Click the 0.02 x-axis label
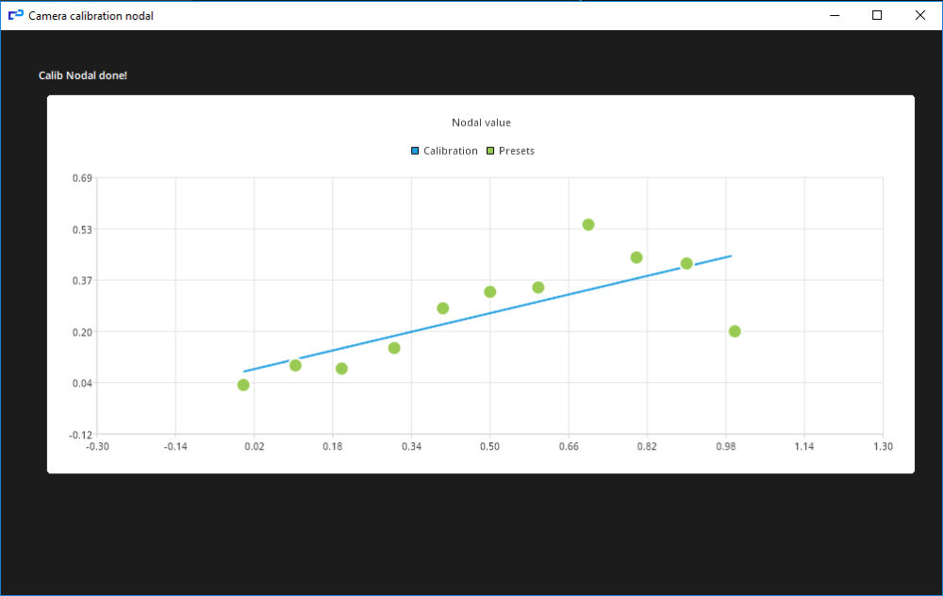Image resolution: width=943 pixels, height=596 pixels. pyautogui.click(x=255, y=446)
